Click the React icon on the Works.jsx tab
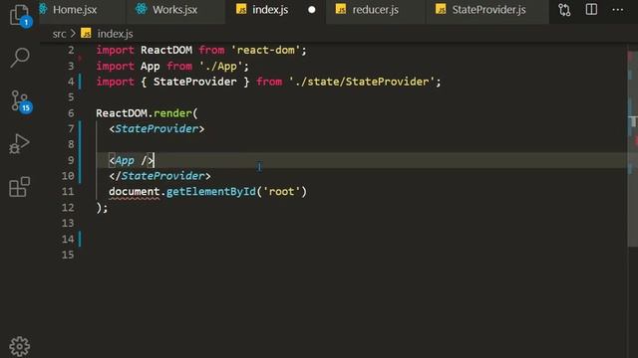This screenshot has height=358, width=638. [x=142, y=9]
